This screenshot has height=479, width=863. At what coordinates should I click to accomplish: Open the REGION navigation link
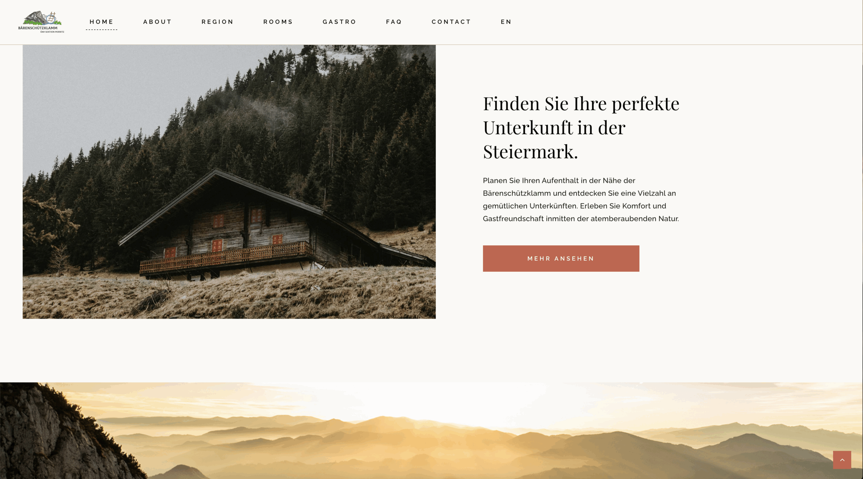[217, 22]
